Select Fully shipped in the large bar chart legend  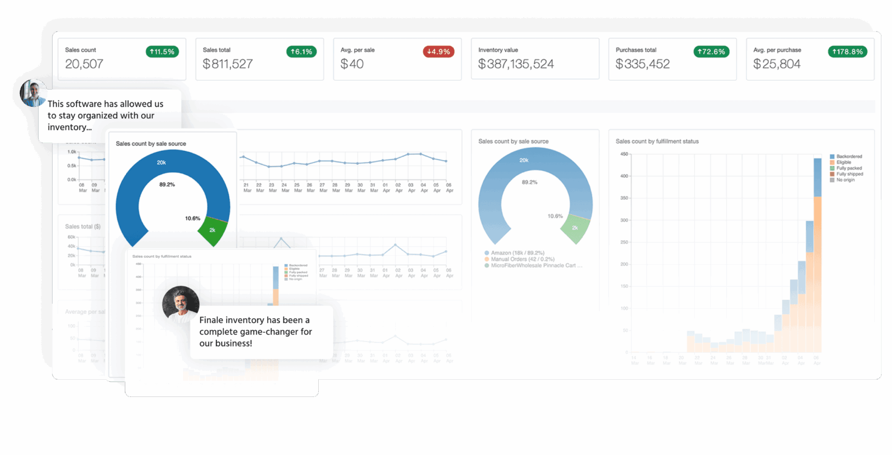849,174
